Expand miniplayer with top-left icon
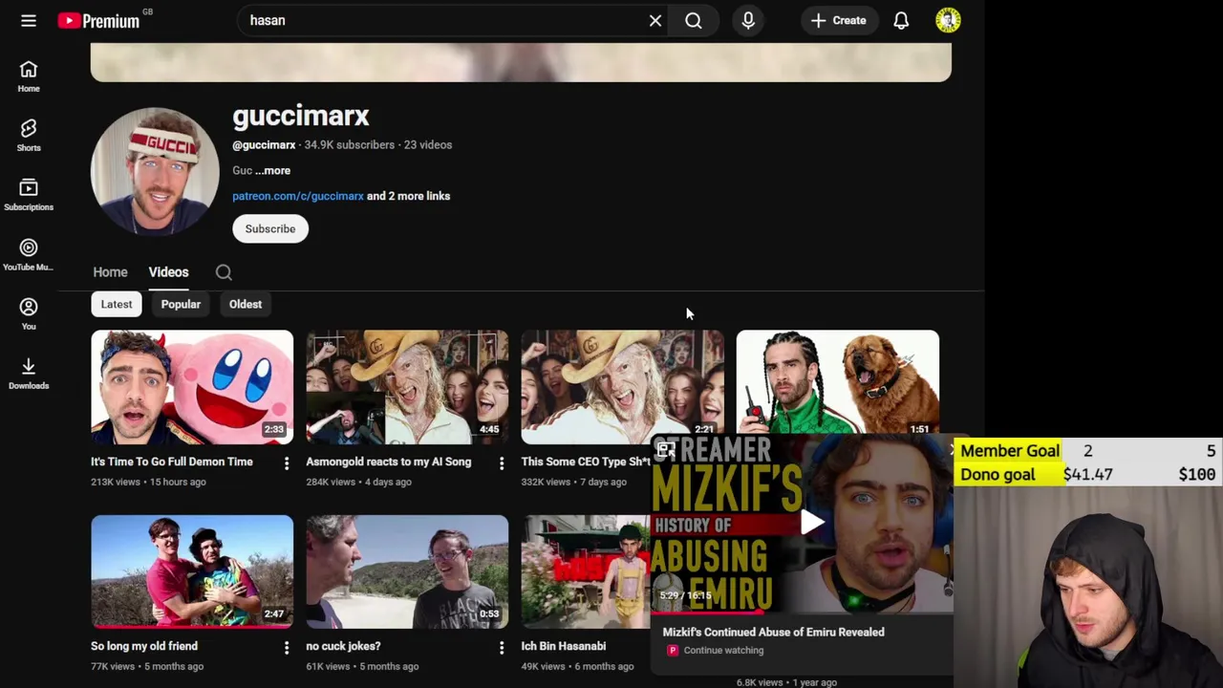The height and width of the screenshot is (688, 1223). 666,449
